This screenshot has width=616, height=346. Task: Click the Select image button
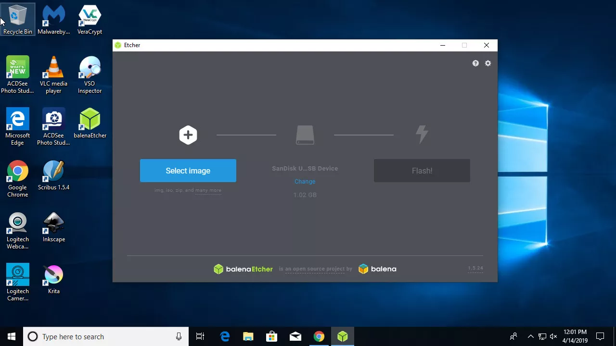(188, 171)
